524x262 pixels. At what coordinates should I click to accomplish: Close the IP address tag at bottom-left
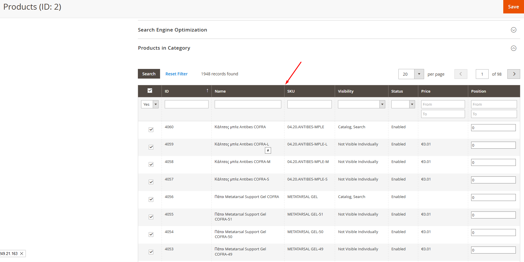(22, 254)
